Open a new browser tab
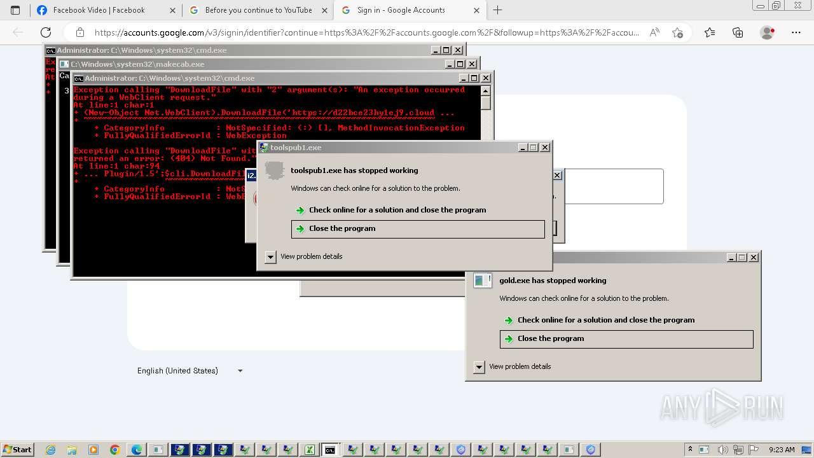 (x=497, y=10)
